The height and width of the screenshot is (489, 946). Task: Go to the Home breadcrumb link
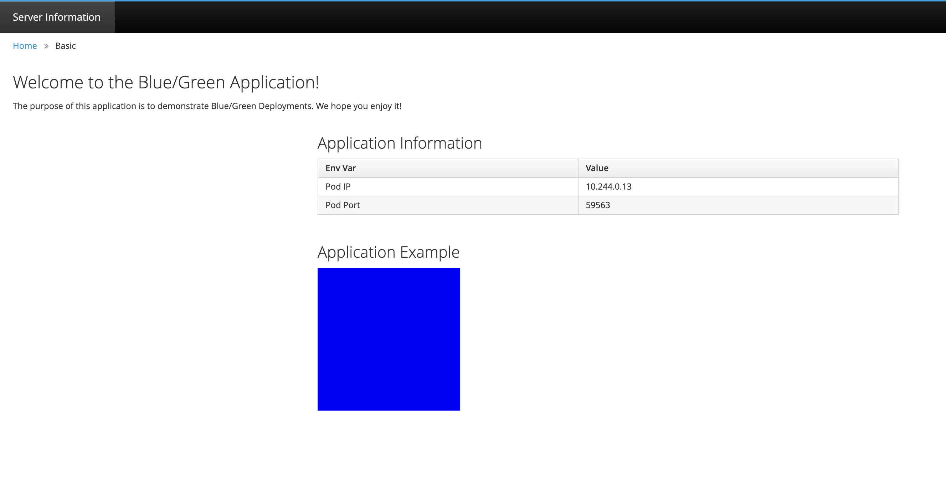coord(25,46)
